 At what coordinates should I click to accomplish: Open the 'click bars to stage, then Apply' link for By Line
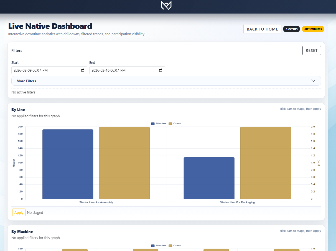coord(300,109)
